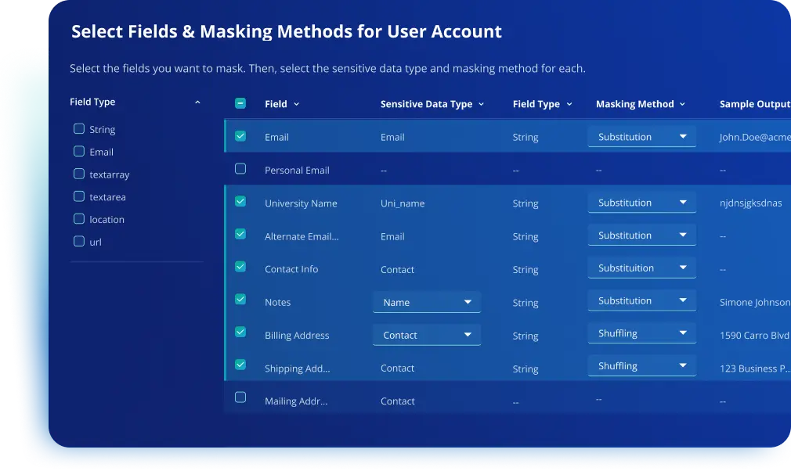Click Contact data type in Mailing Addr... row
791x471 pixels.
[398, 401]
